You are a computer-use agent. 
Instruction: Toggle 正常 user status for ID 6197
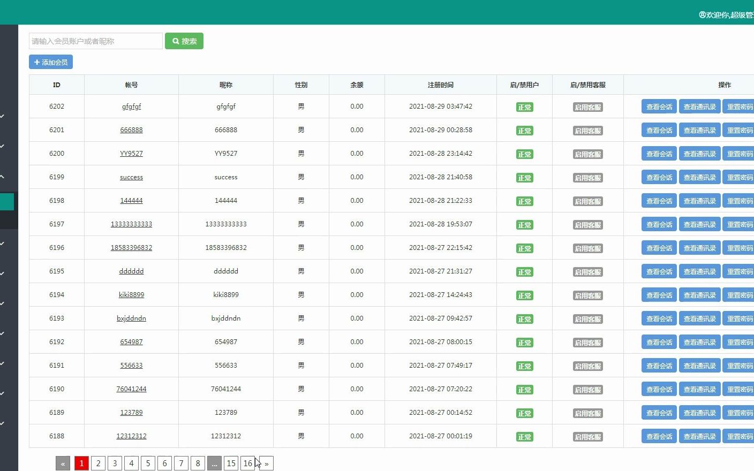pos(525,225)
